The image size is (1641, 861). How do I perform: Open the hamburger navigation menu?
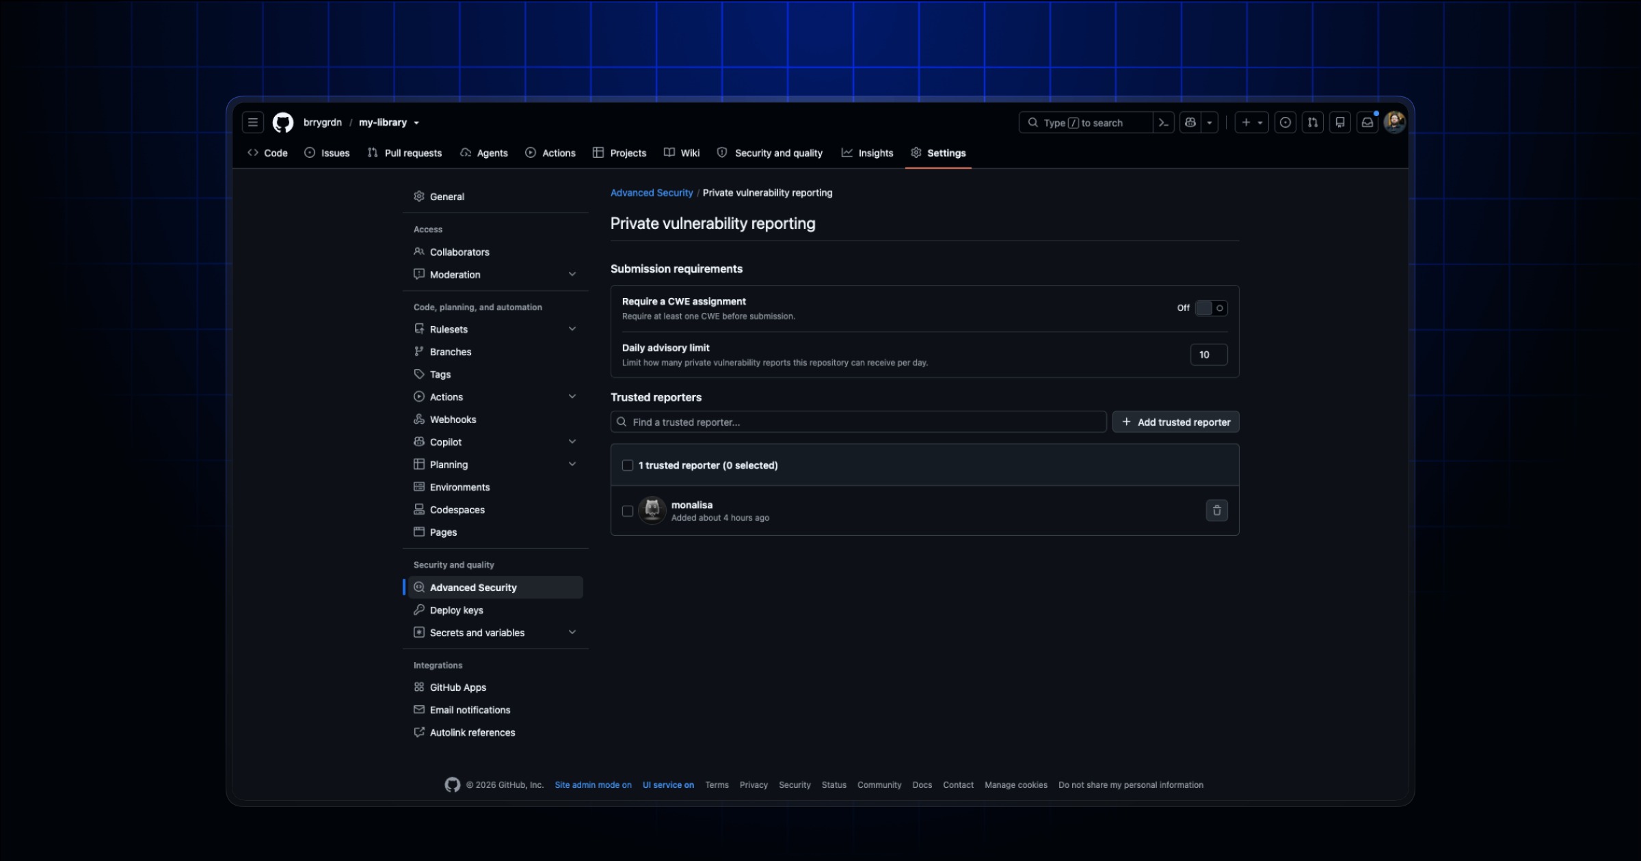pos(252,122)
